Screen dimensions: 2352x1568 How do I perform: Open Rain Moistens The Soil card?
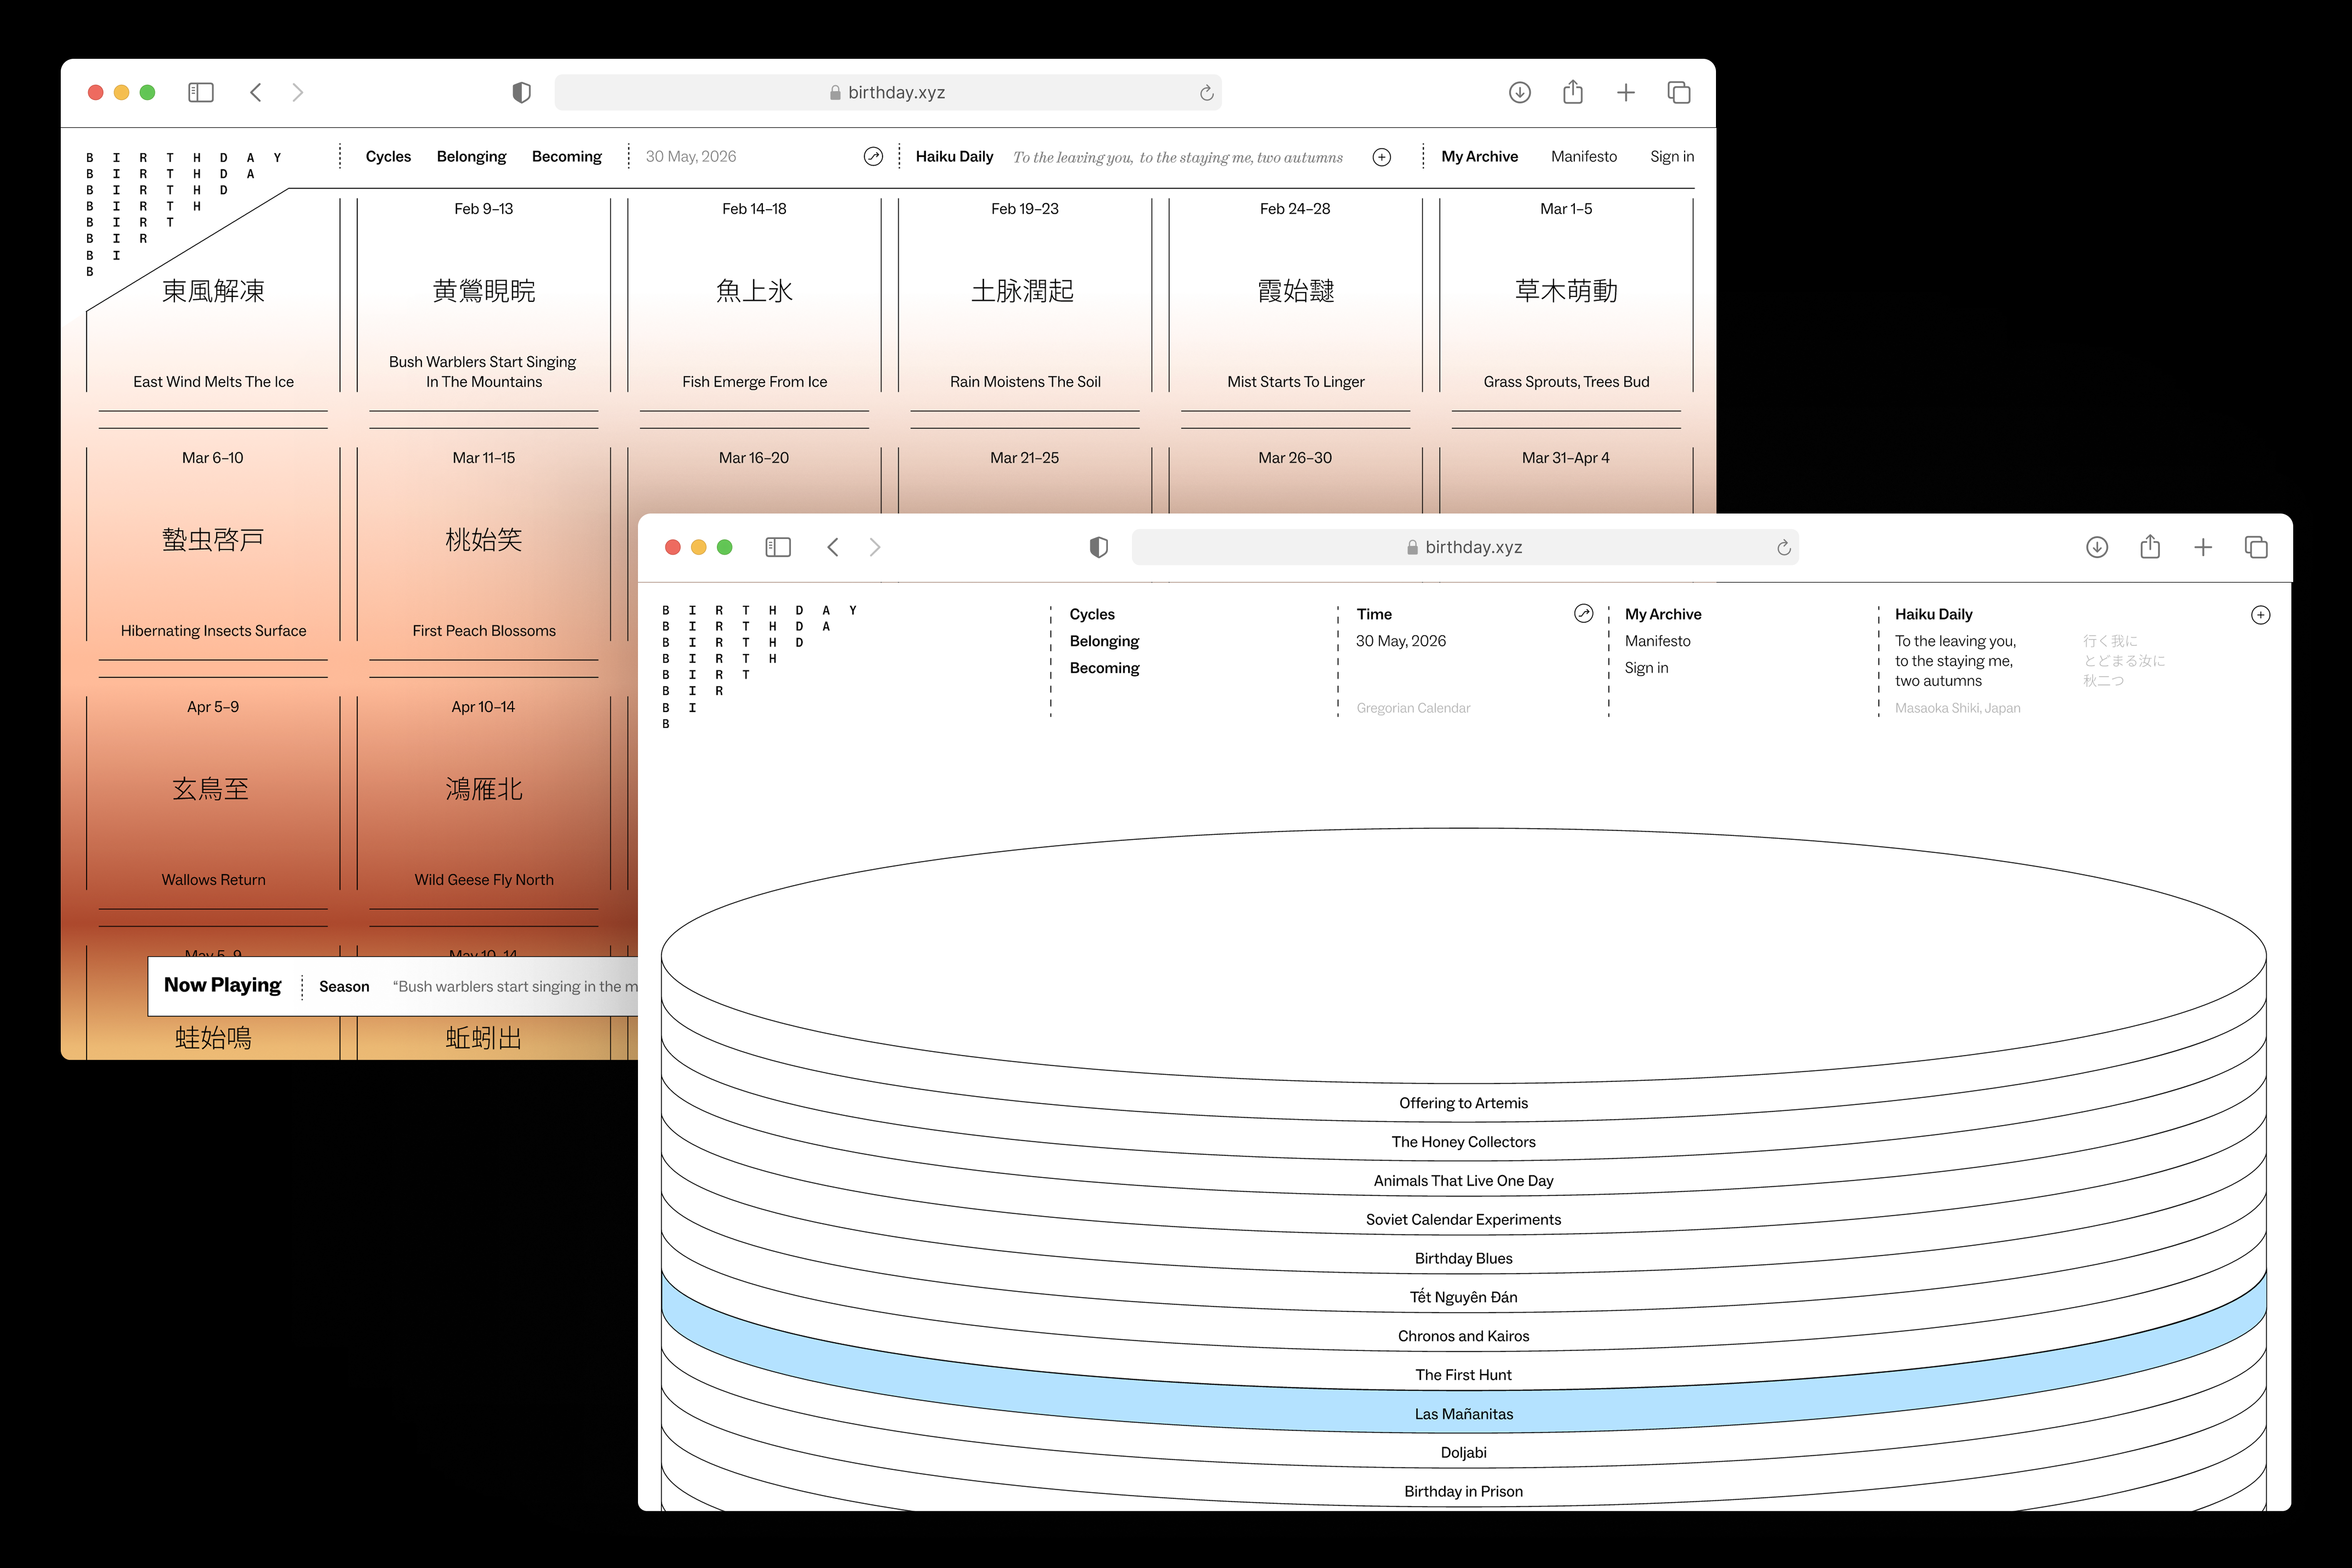pyautogui.click(x=1025, y=295)
